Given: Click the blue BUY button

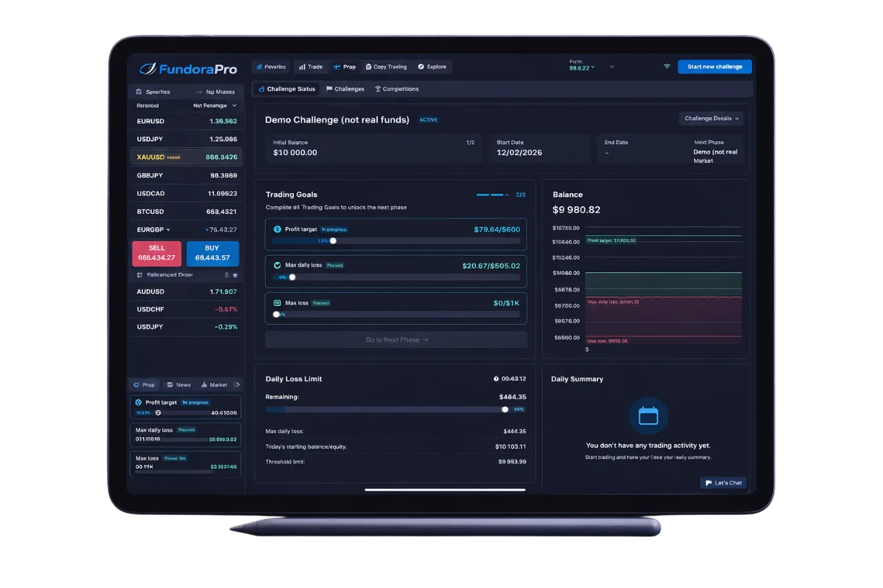Looking at the screenshot, I should pyautogui.click(x=212, y=253).
